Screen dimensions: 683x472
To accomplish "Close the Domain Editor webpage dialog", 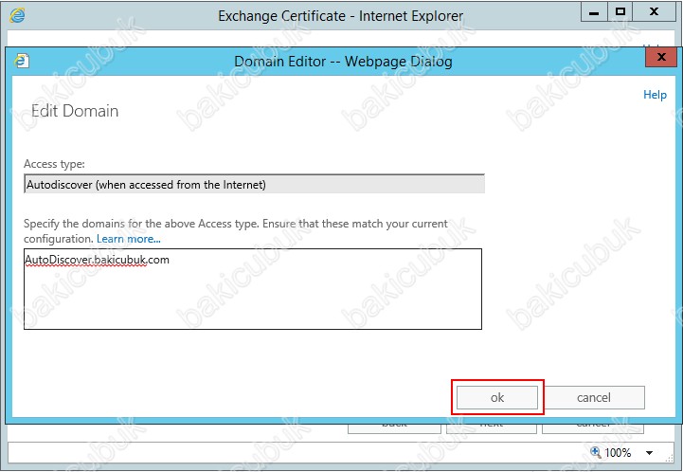I will point(661,57).
